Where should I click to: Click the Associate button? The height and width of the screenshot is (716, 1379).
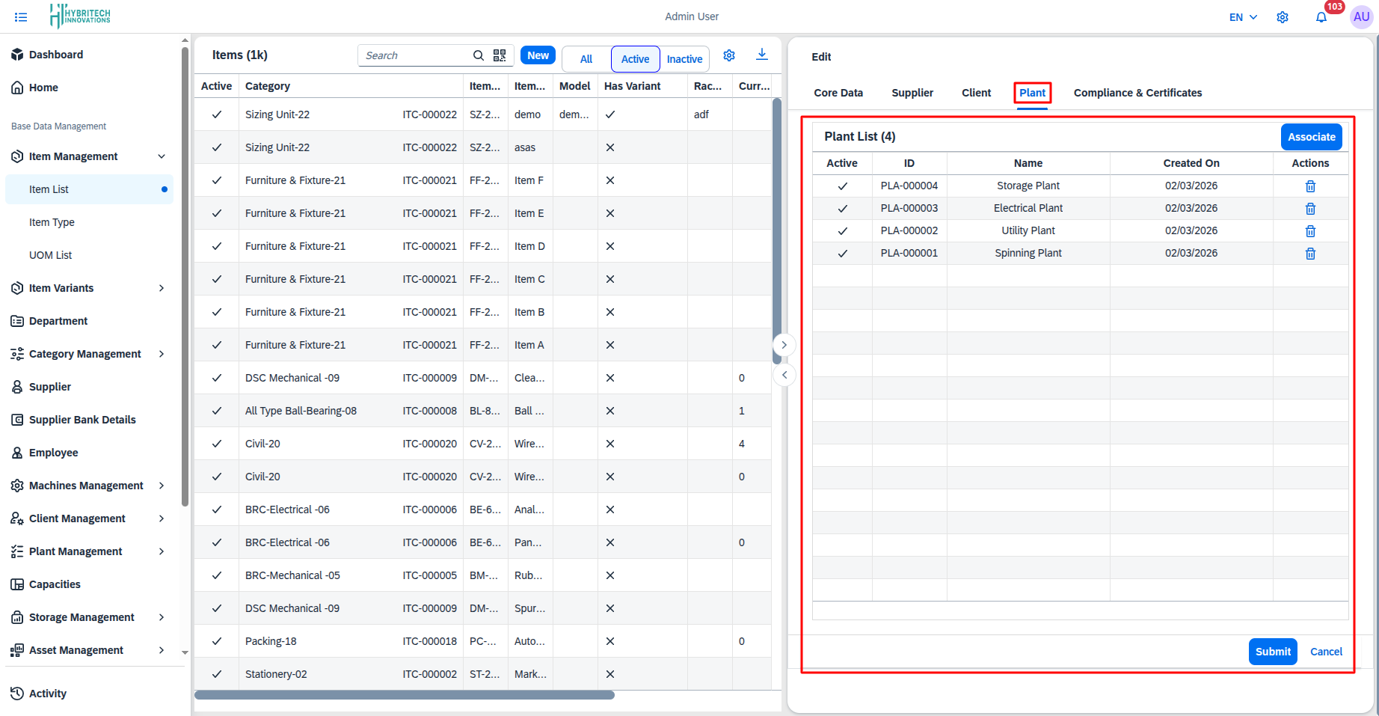tap(1311, 137)
